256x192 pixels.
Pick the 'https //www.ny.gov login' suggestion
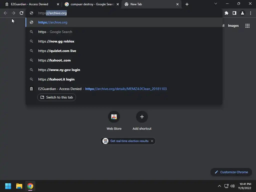coord(124,70)
